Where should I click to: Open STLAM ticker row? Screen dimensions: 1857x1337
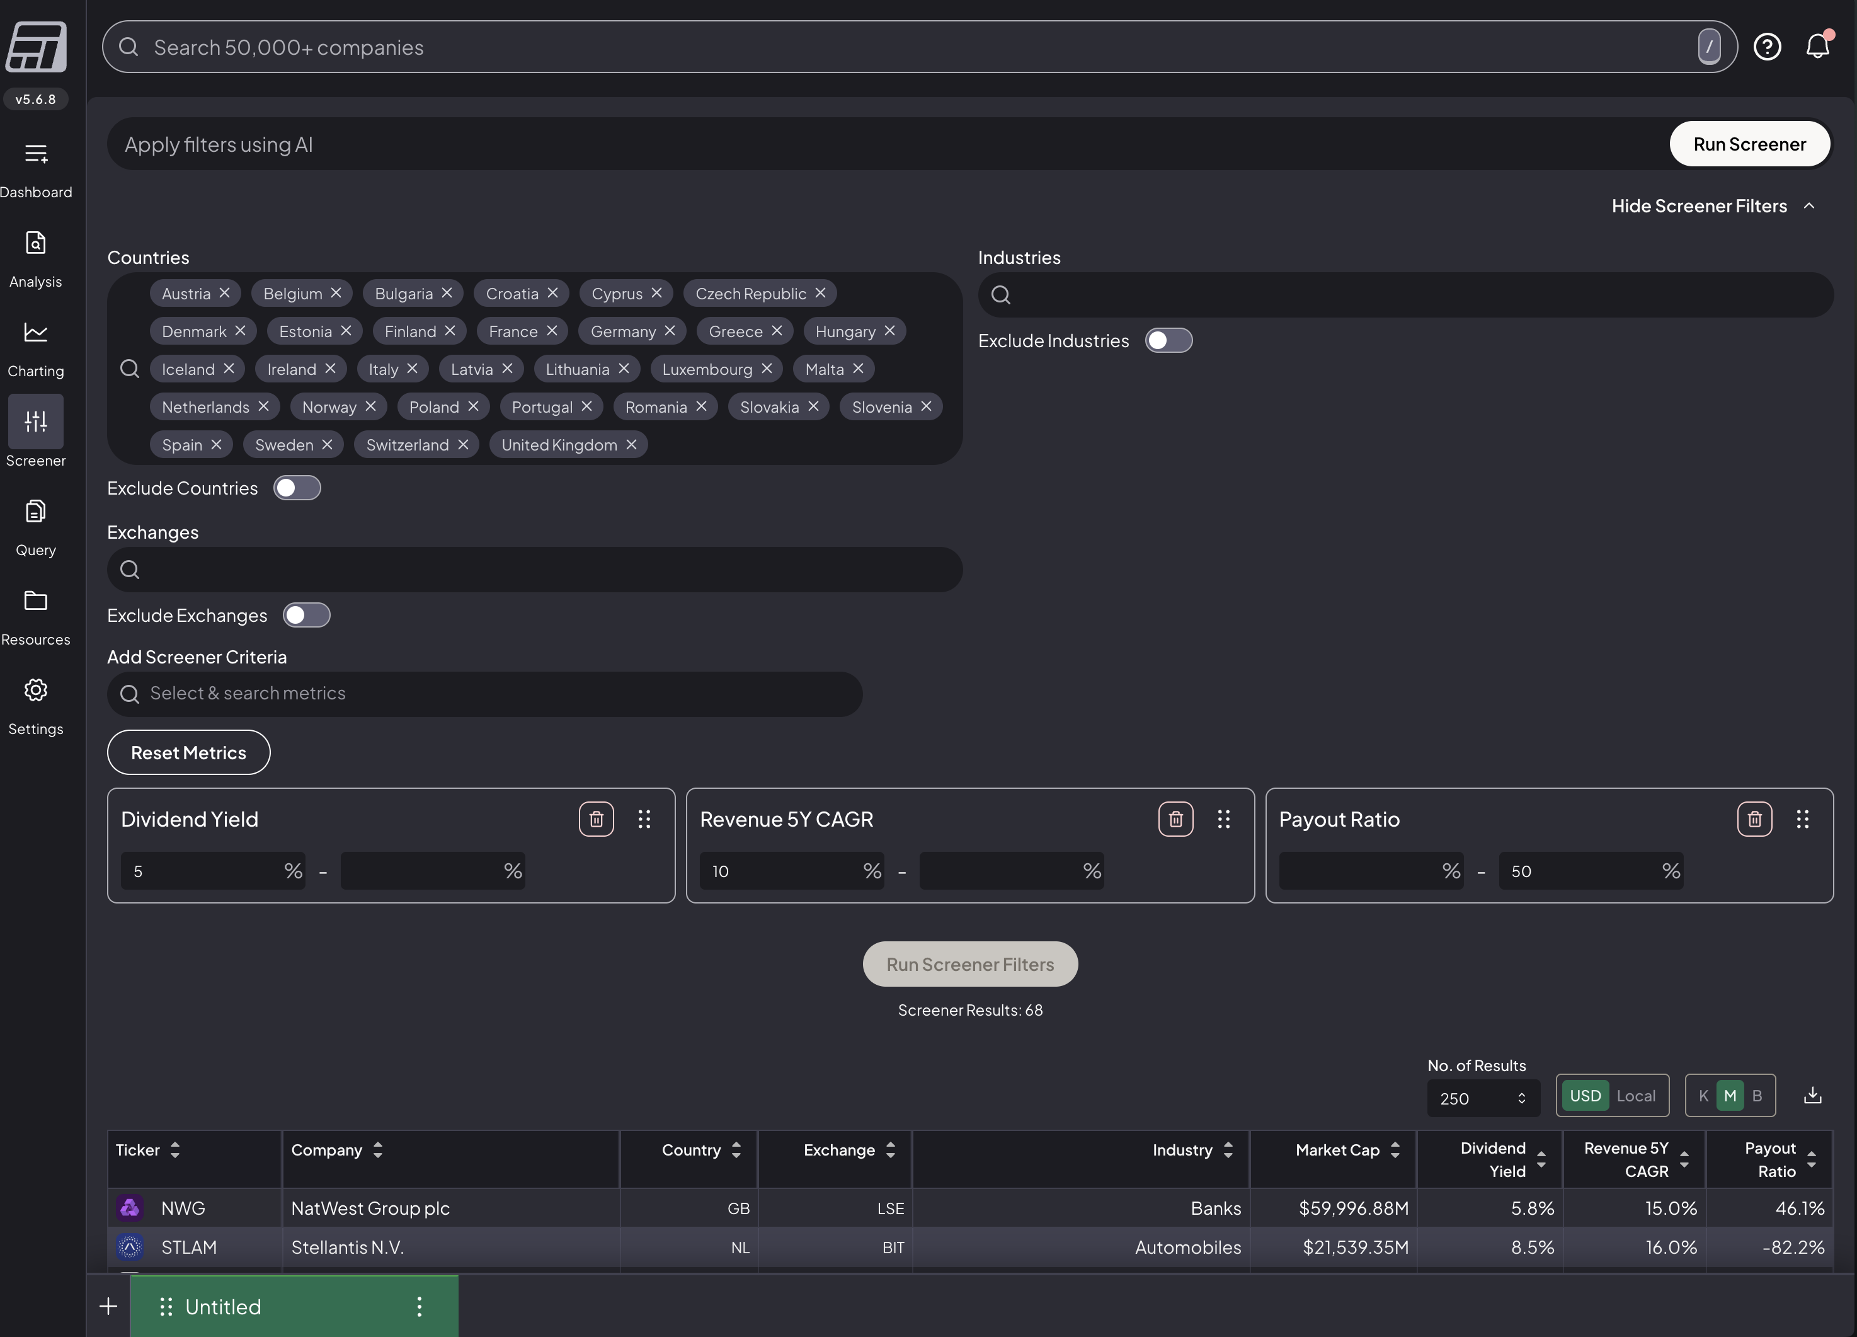point(969,1247)
